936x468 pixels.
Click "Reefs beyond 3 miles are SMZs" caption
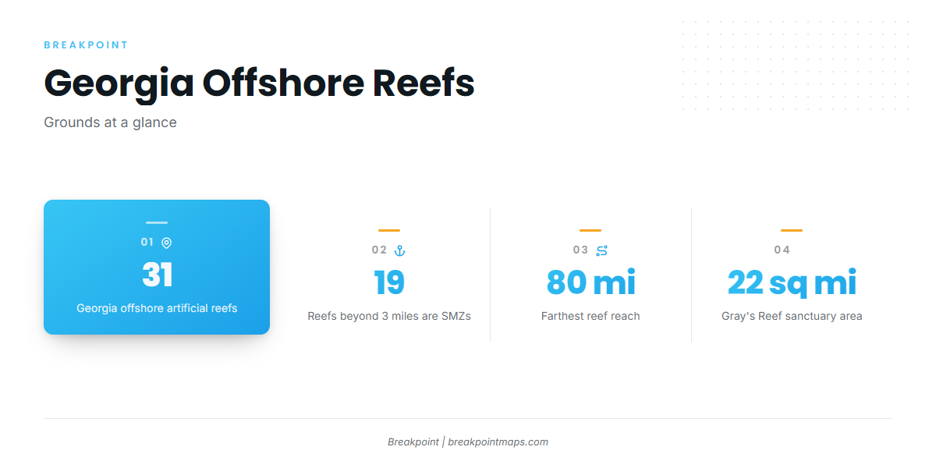(x=389, y=316)
